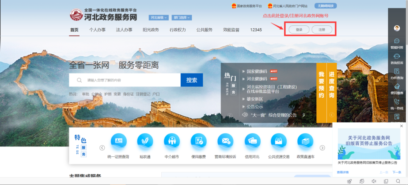This screenshot has height=185, width=408.
Task: Open the 阳光政务 nav tab
Action: 151,30
